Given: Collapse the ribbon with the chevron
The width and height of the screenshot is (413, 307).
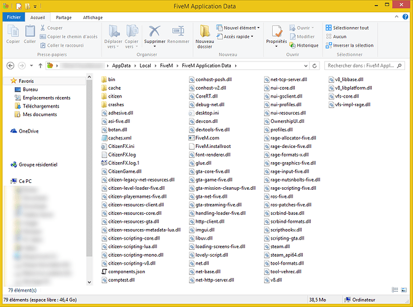Looking at the screenshot, I should (x=396, y=17).
